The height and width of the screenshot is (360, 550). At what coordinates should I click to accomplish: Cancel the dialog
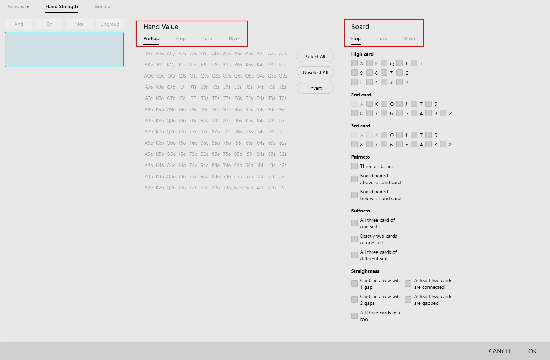click(x=500, y=351)
